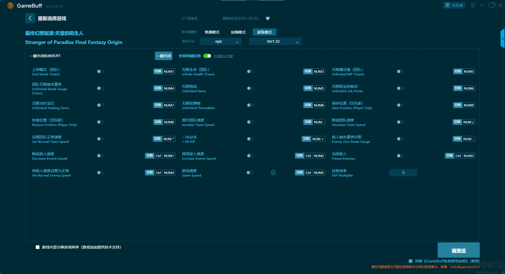Close the GameBuff window
505x274 pixels.
500,5
